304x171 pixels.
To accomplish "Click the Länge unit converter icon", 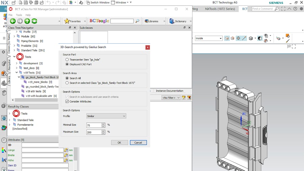I will coord(66,150).
